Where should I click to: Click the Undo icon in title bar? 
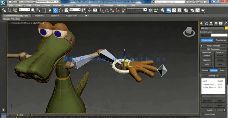(22, 2)
